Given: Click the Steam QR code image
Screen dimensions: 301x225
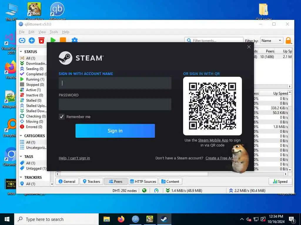Looking at the screenshot, I should (212, 106).
